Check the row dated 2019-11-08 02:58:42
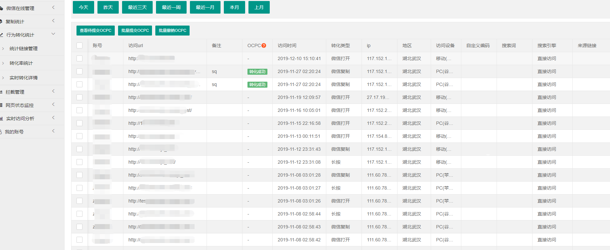Viewport: 610px width, 250px height. pyautogui.click(x=79, y=240)
